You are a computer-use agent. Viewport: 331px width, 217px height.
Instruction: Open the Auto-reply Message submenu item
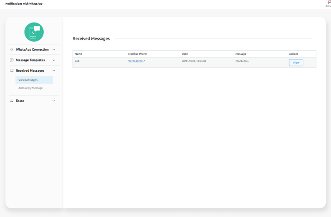(x=31, y=88)
